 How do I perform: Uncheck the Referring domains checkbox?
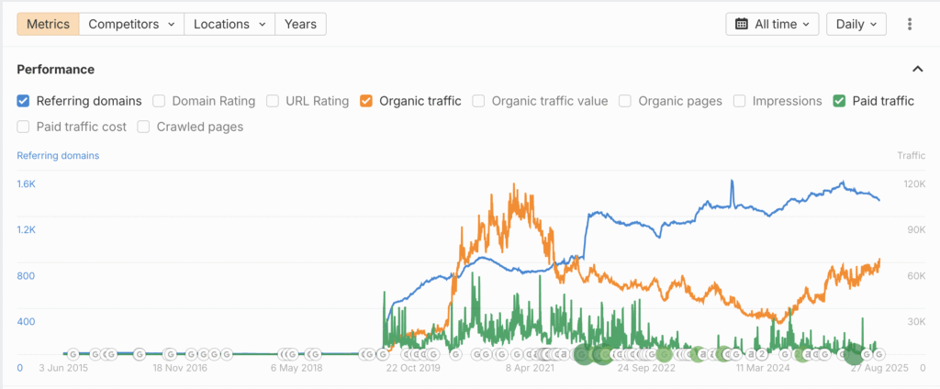click(24, 101)
